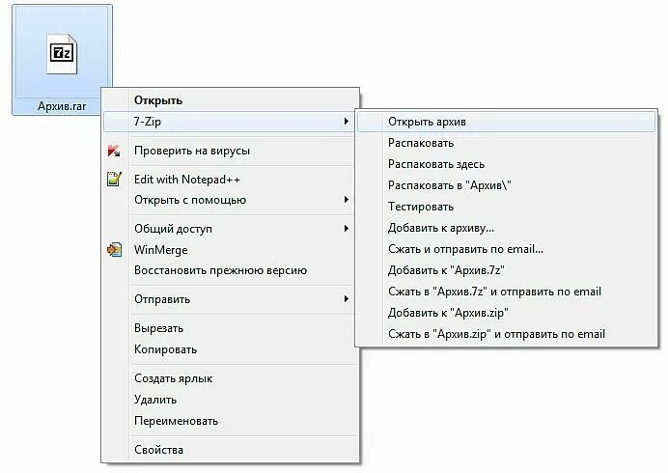Expand the 7-Zip submenu arrow
The width and height of the screenshot is (668, 473).
click(x=346, y=122)
